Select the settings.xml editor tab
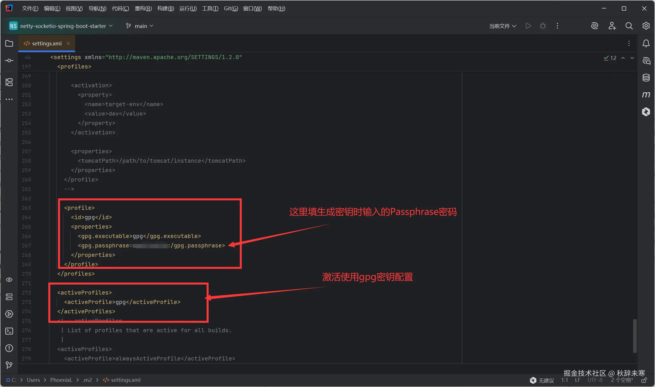This screenshot has height=387, width=655. pos(47,43)
